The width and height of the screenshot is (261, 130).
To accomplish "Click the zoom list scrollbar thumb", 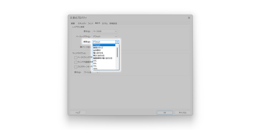I will point(117,52).
